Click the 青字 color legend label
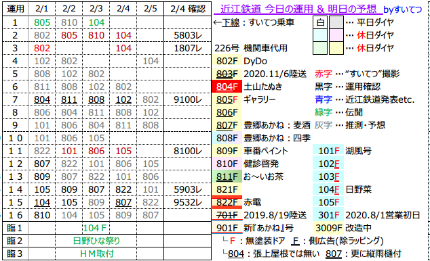430x261 pixels. click(x=324, y=99)
